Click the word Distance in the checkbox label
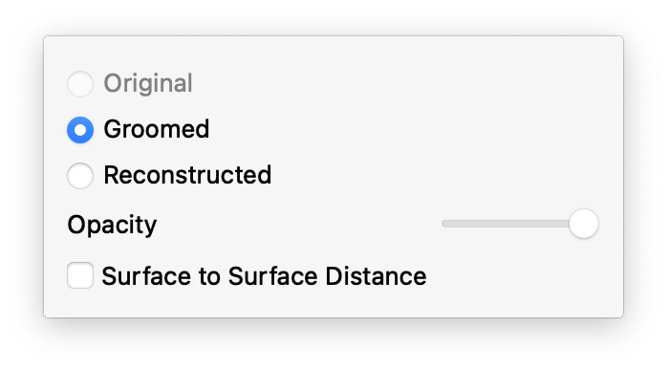The width and height of the screenshot is (667, 369). [377, 276]
